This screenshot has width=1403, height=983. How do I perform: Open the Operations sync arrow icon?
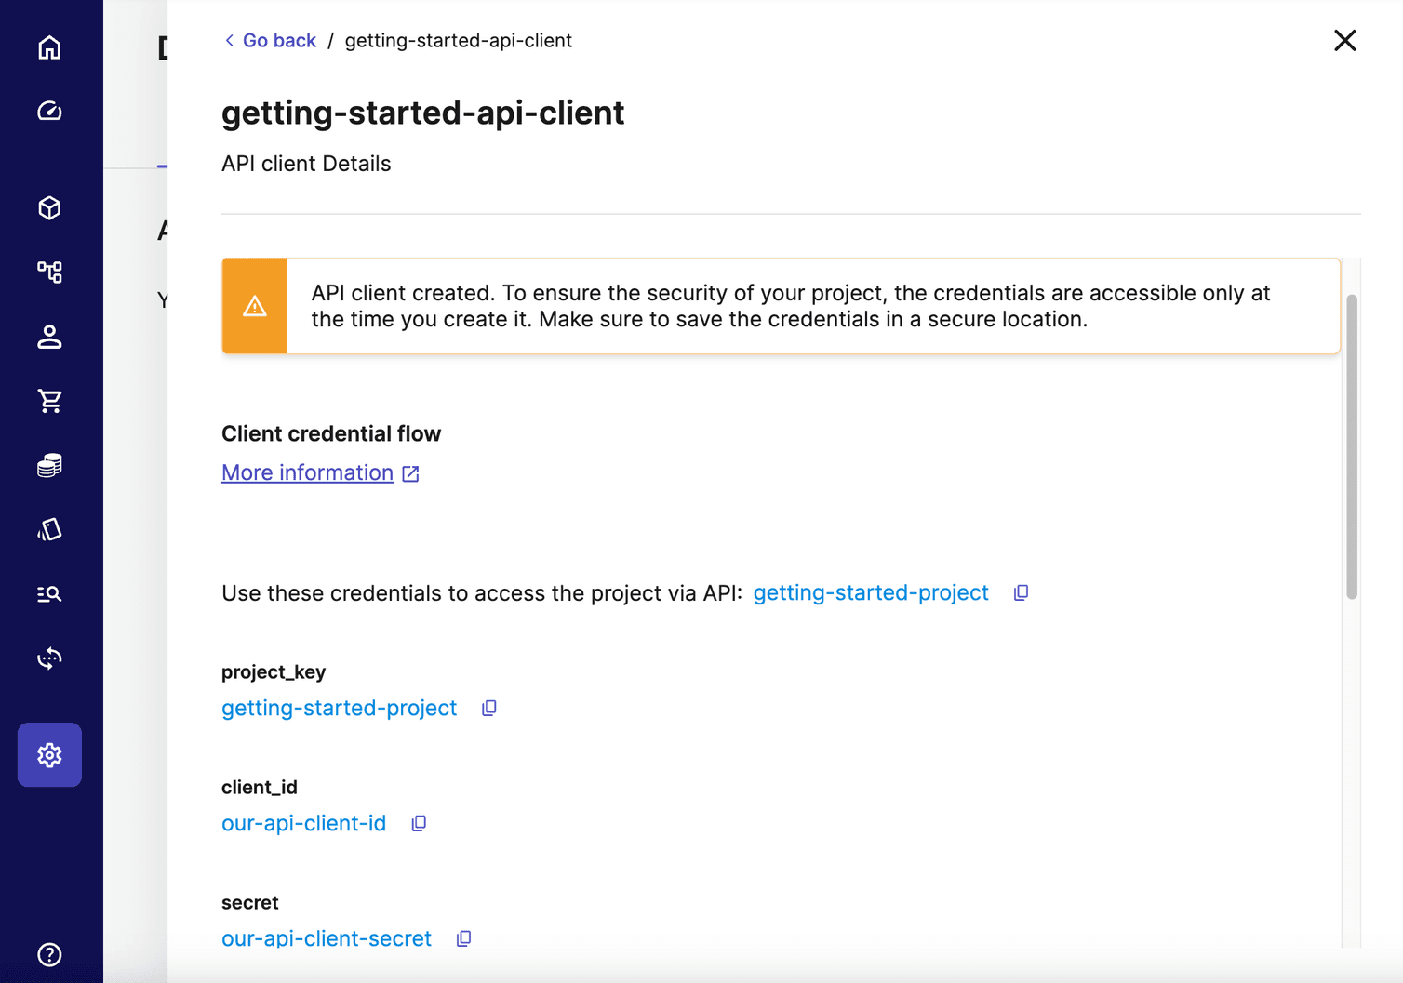click(49, 658)
